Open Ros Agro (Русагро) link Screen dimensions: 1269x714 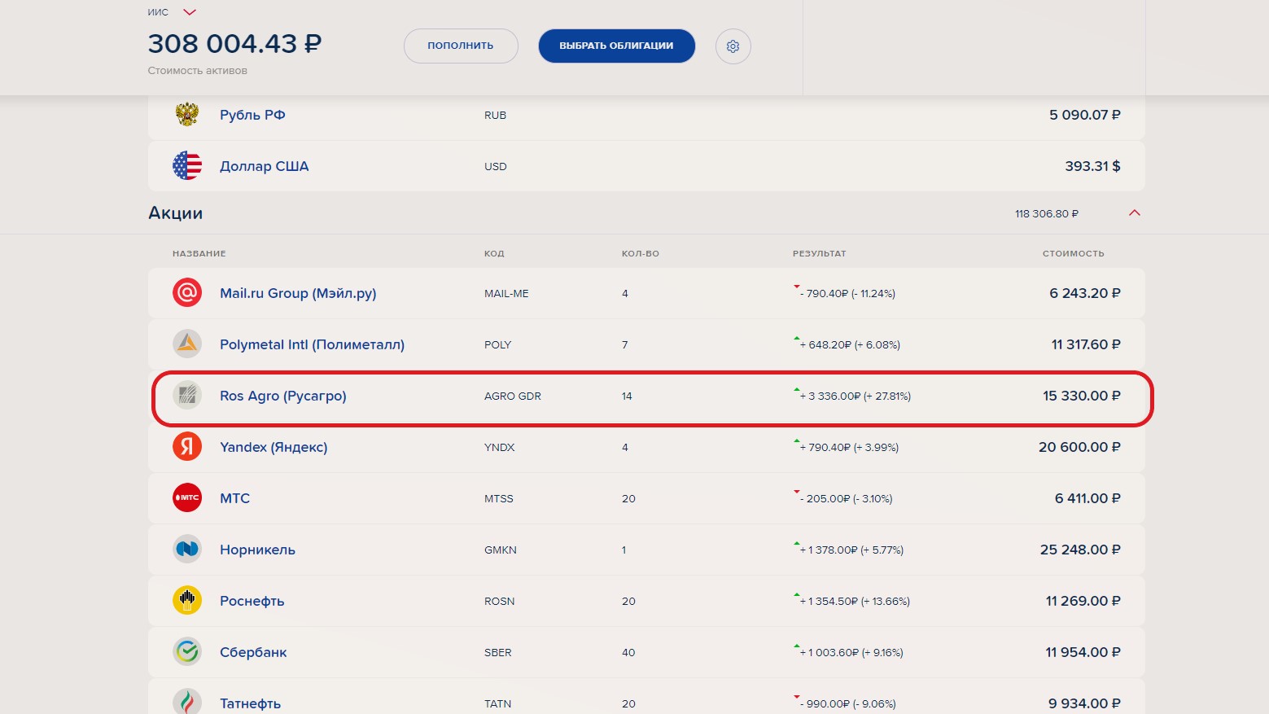283,396
